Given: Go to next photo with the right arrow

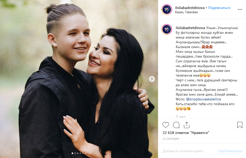Looking at the screenshot, I should pyautogui.click(x=152, y=79).
